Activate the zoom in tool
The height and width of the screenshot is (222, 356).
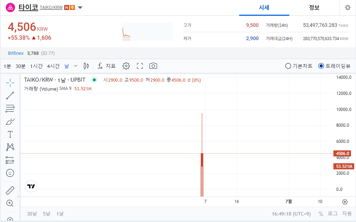click(x=10, y=203)
